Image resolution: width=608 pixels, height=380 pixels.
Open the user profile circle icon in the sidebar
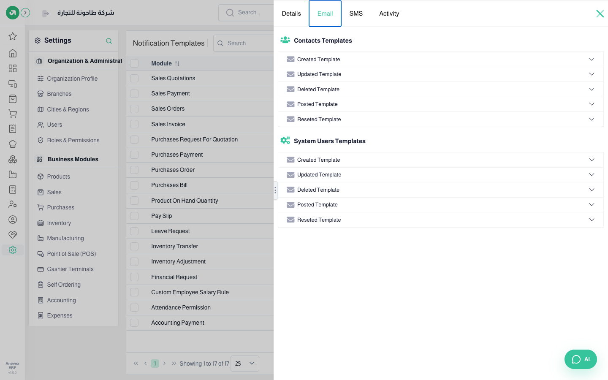coord(13,220)
